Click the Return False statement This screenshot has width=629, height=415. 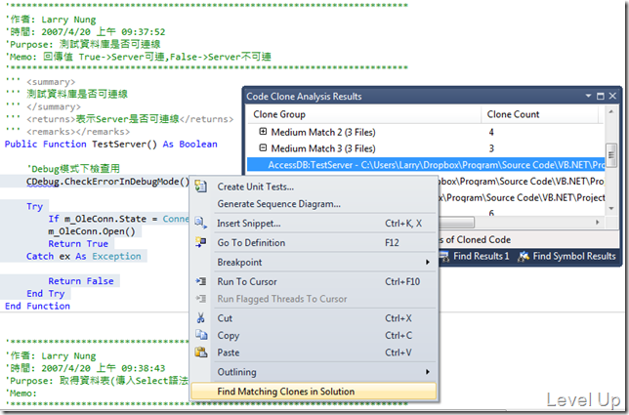[81, 281]
